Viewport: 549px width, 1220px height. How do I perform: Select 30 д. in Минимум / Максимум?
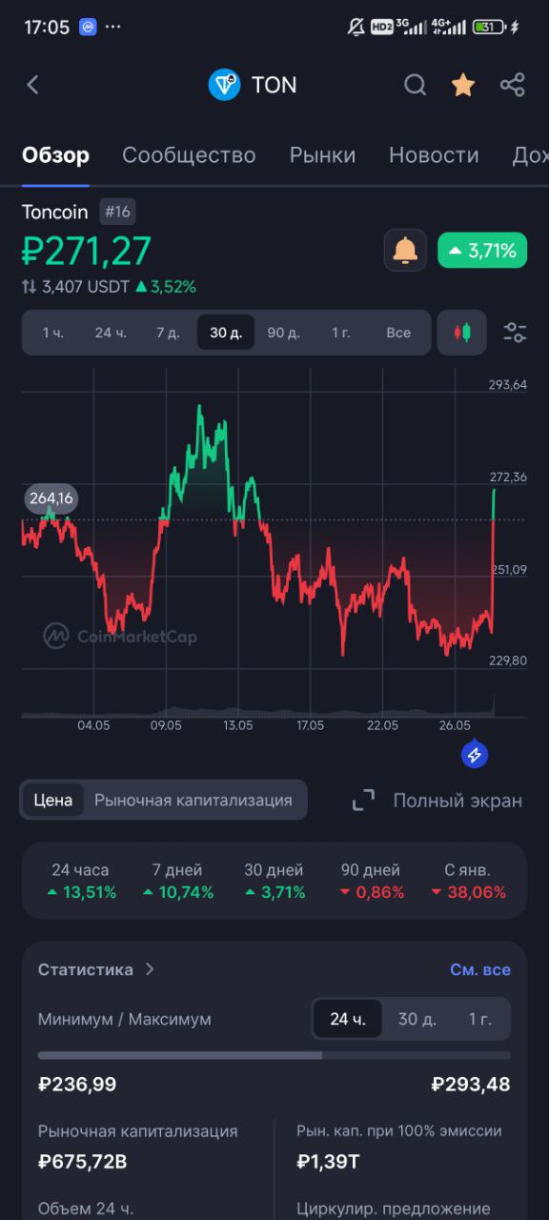pyautogui.click(x=417, y=1019)
